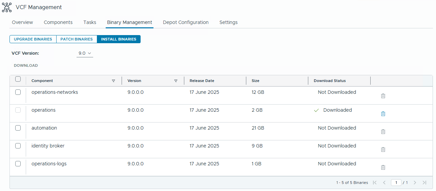Click the 21 GB size value
This screenshot has height=191, width=436.
click(x=258, y=128)
